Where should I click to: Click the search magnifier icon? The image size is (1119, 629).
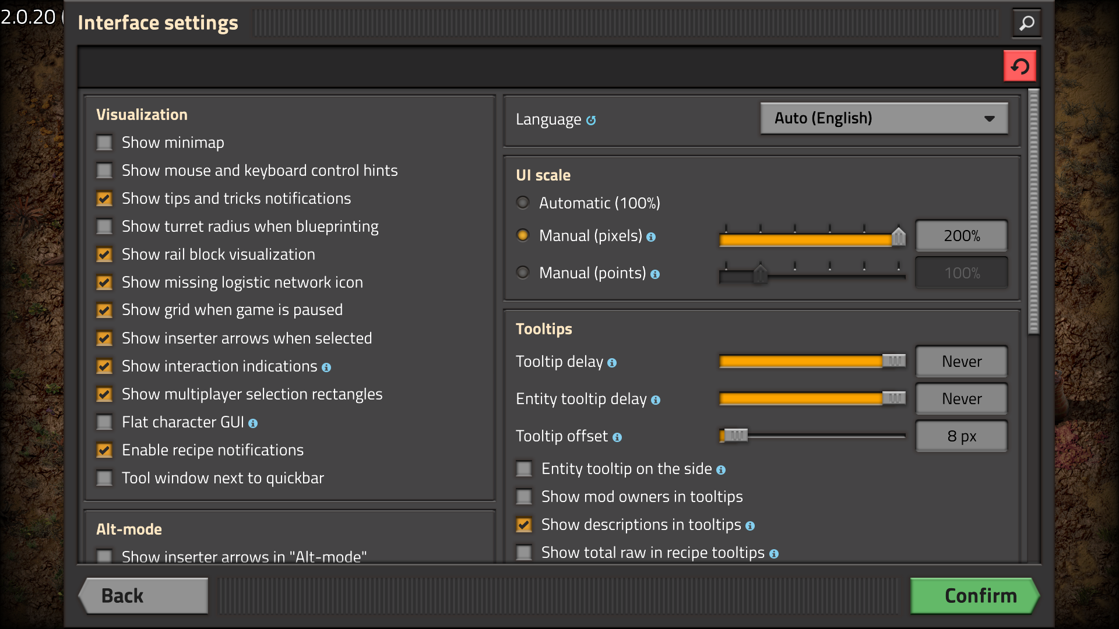pyautogui.click(x=1026, y=23)
